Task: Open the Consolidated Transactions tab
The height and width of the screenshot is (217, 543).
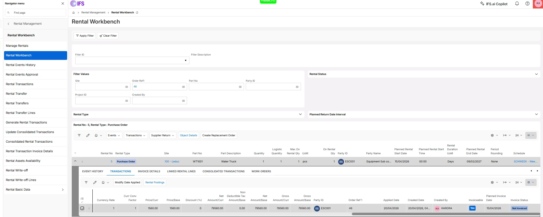Action: [224, 171]
